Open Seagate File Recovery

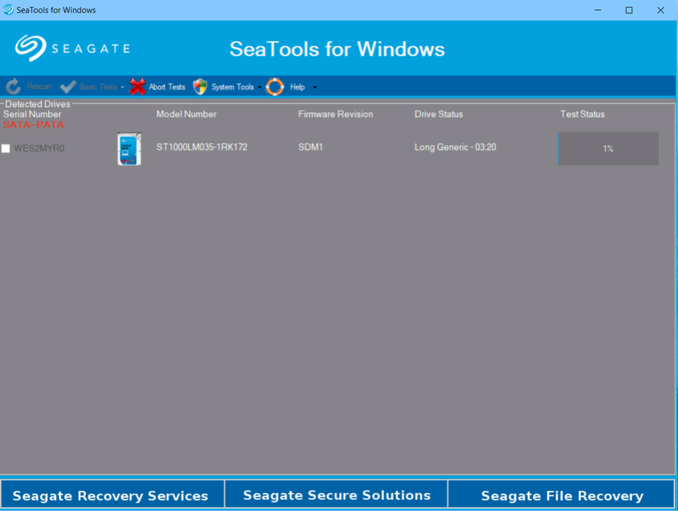pyautogui.click(x=561, y=493)
